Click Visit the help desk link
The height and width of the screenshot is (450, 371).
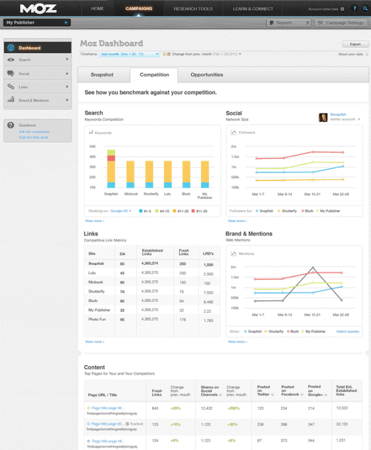point(34,137)
